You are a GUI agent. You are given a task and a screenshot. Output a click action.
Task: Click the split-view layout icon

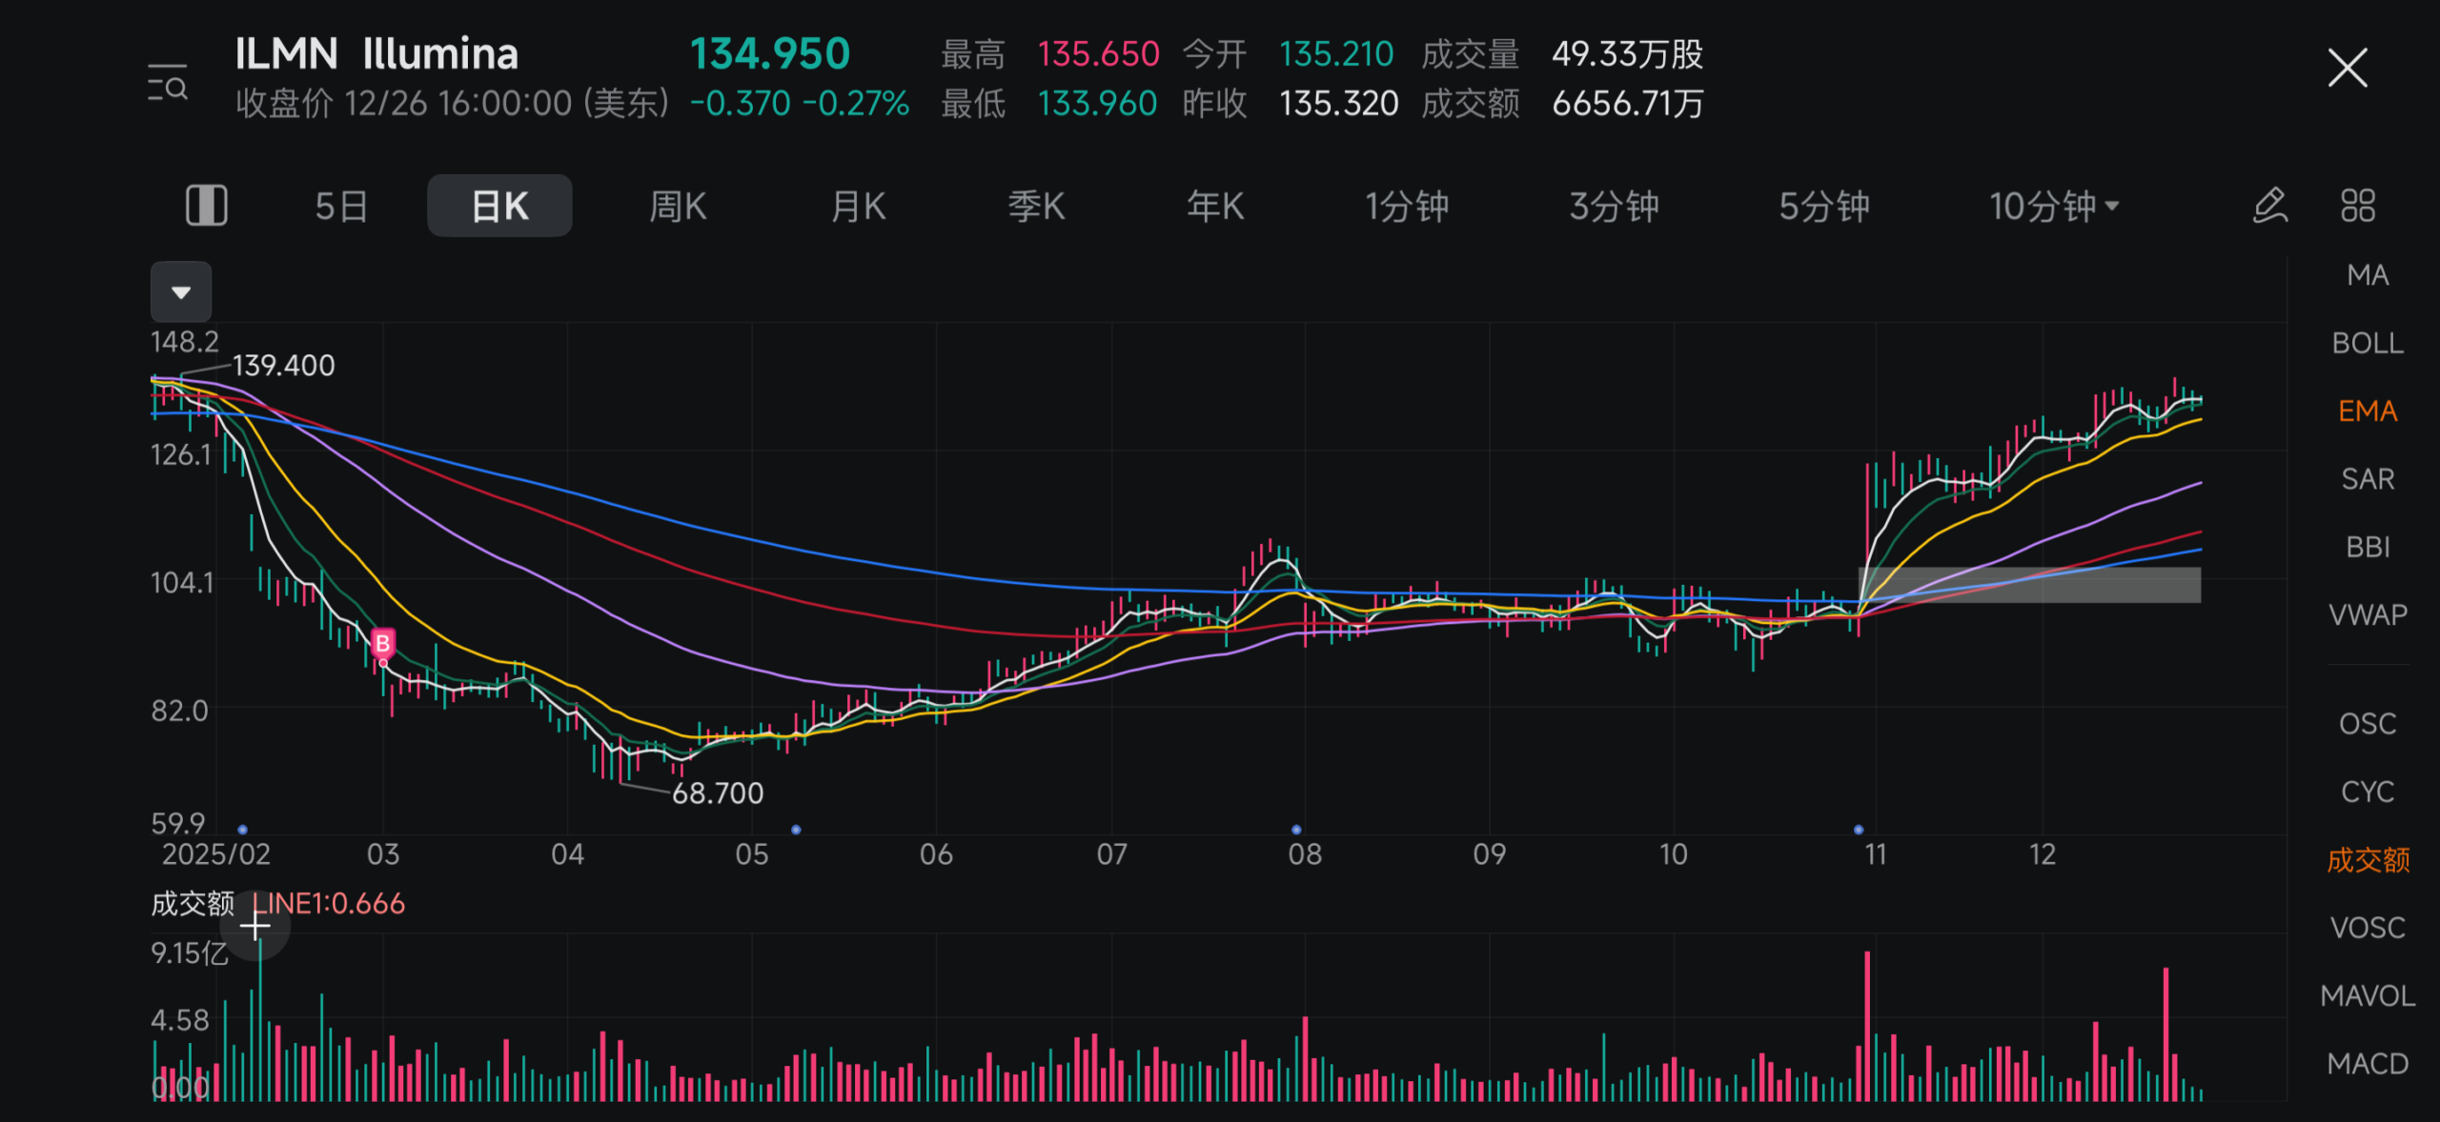coord(206,206)
